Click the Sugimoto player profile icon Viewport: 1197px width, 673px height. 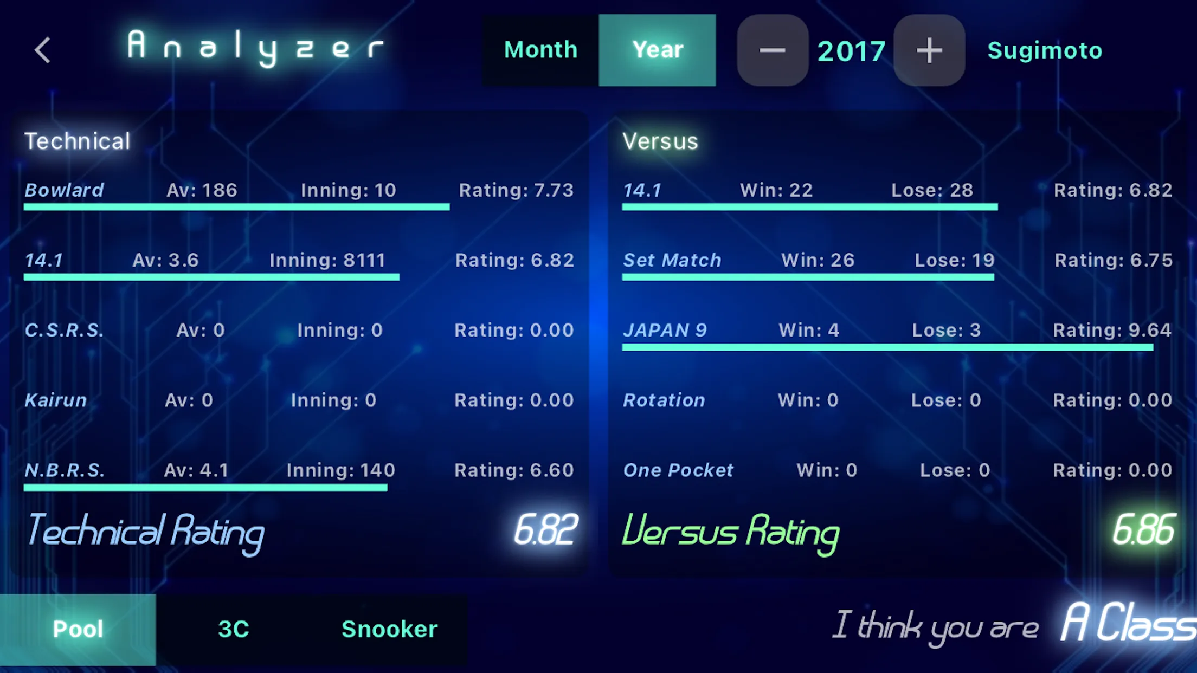click(1044, 49)
